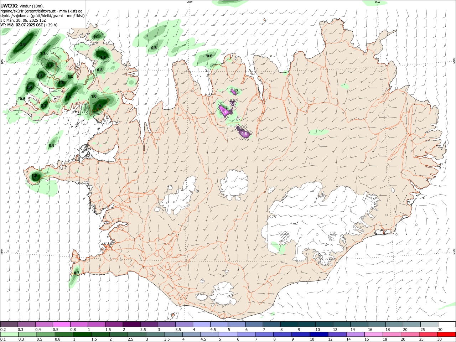This screenshot has height=342, width=456.
Task: Click the '15W' longitude label
Action: 377,2
